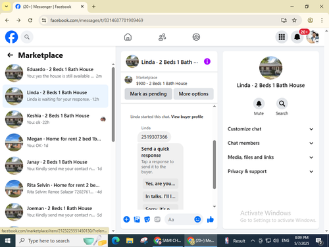
Task: Send quick response "Yes, are you..."
Action: click(x=161, y=184)
